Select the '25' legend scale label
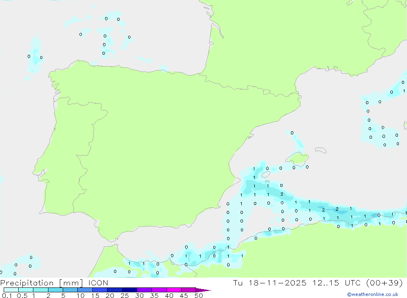This screenshot has width=407, height=298. (125, 296)
